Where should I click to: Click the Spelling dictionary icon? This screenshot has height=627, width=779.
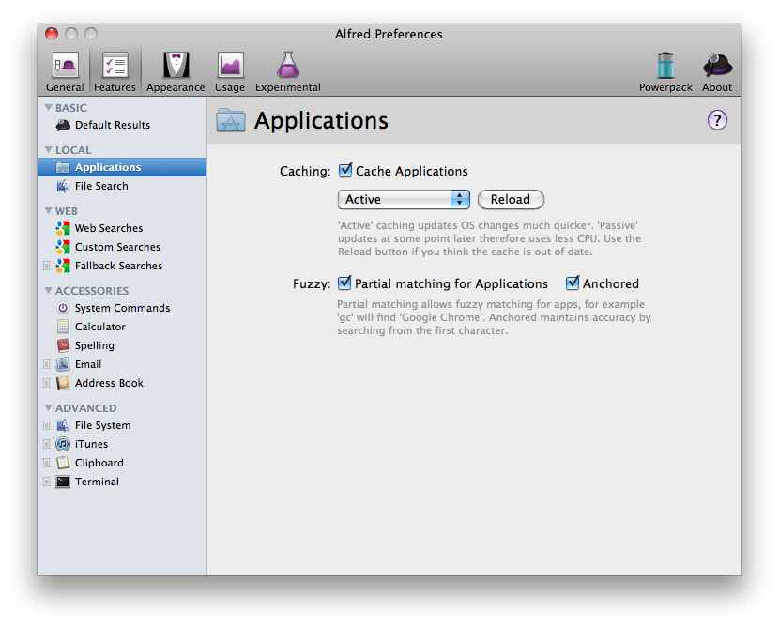pos(63,345)
